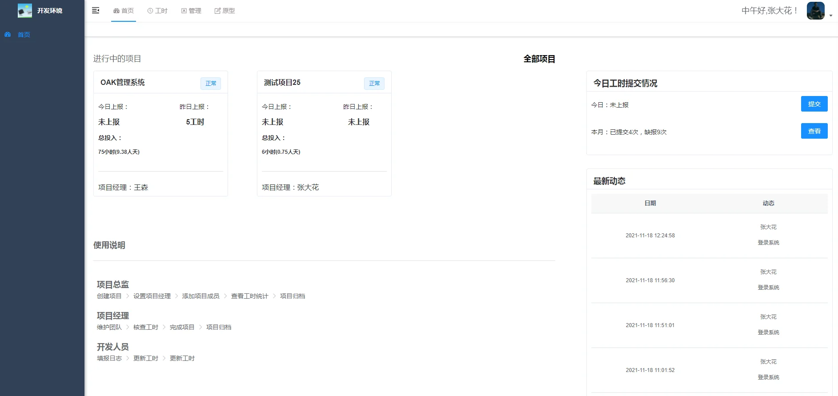
Task: Click the dashboard icon beside sidebar 首页
Action: [x=8, y=34]
